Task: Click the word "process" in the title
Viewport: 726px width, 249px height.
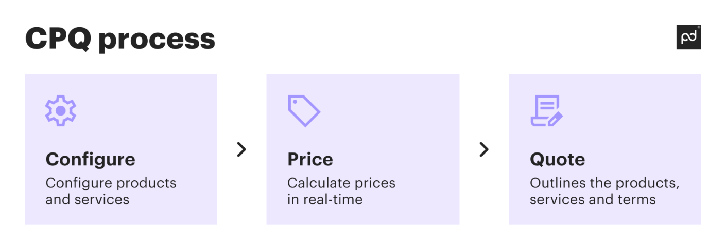Action: (x=157, y=40)
